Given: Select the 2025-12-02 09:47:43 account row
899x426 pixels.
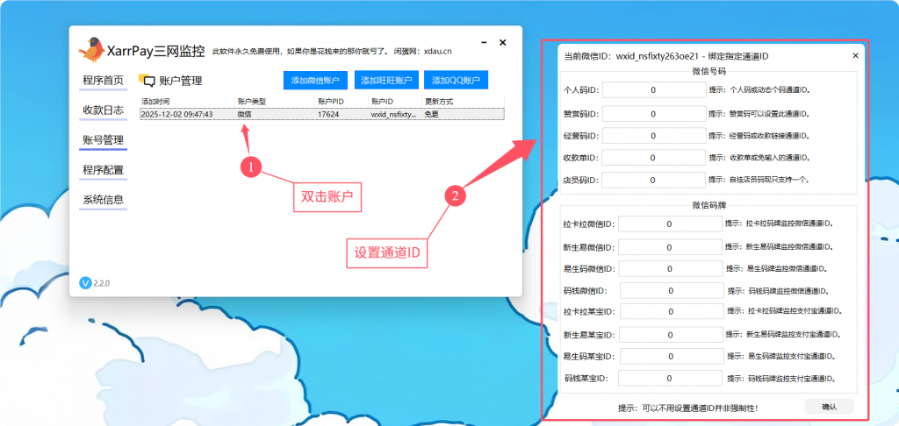Looking at the screenshot, I should point(322,114).
